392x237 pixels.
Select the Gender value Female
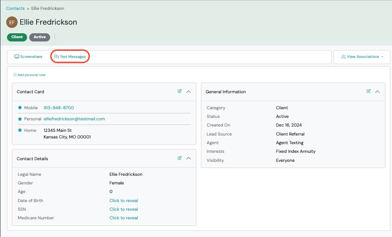[117, 183]
